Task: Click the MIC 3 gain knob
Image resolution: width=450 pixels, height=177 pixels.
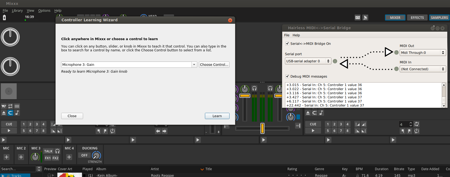Action: [x=35, y=157]
